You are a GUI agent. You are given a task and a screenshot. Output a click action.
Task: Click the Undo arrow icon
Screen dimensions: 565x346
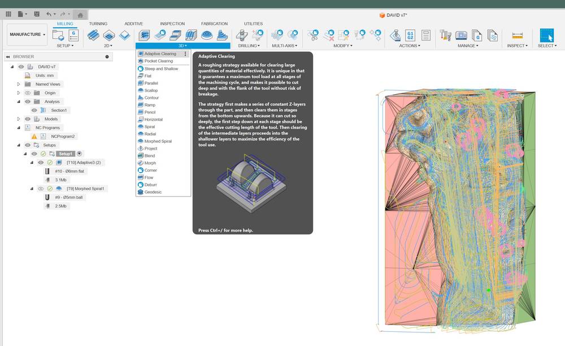[49, 14]
